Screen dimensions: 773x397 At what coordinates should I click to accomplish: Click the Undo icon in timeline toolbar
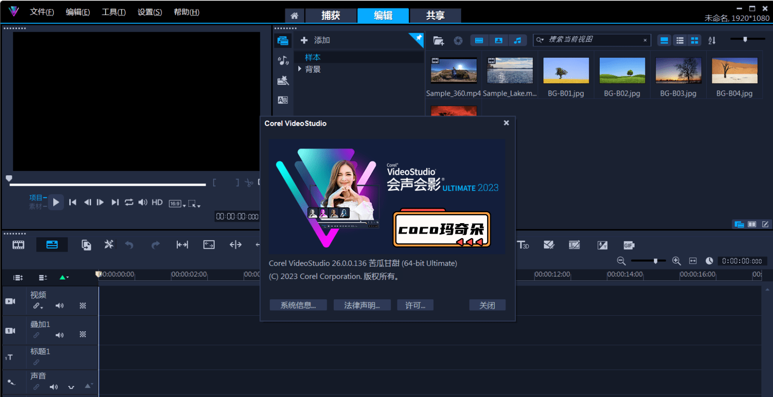pyautogui.click(x=129, y=245)
